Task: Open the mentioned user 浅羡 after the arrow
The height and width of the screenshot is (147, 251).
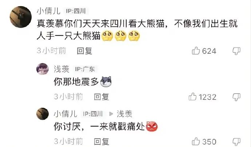Action: 124,114
